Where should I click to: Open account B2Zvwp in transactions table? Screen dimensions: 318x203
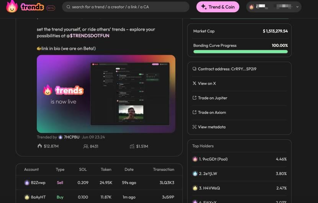(x=38, y=183)
